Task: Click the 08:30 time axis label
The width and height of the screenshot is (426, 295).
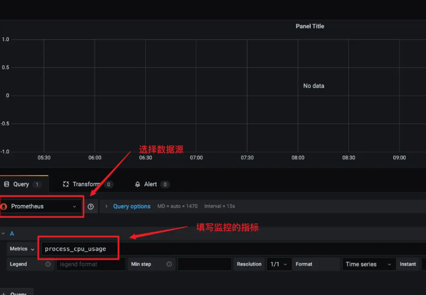Action: click(x=349, y=158)
